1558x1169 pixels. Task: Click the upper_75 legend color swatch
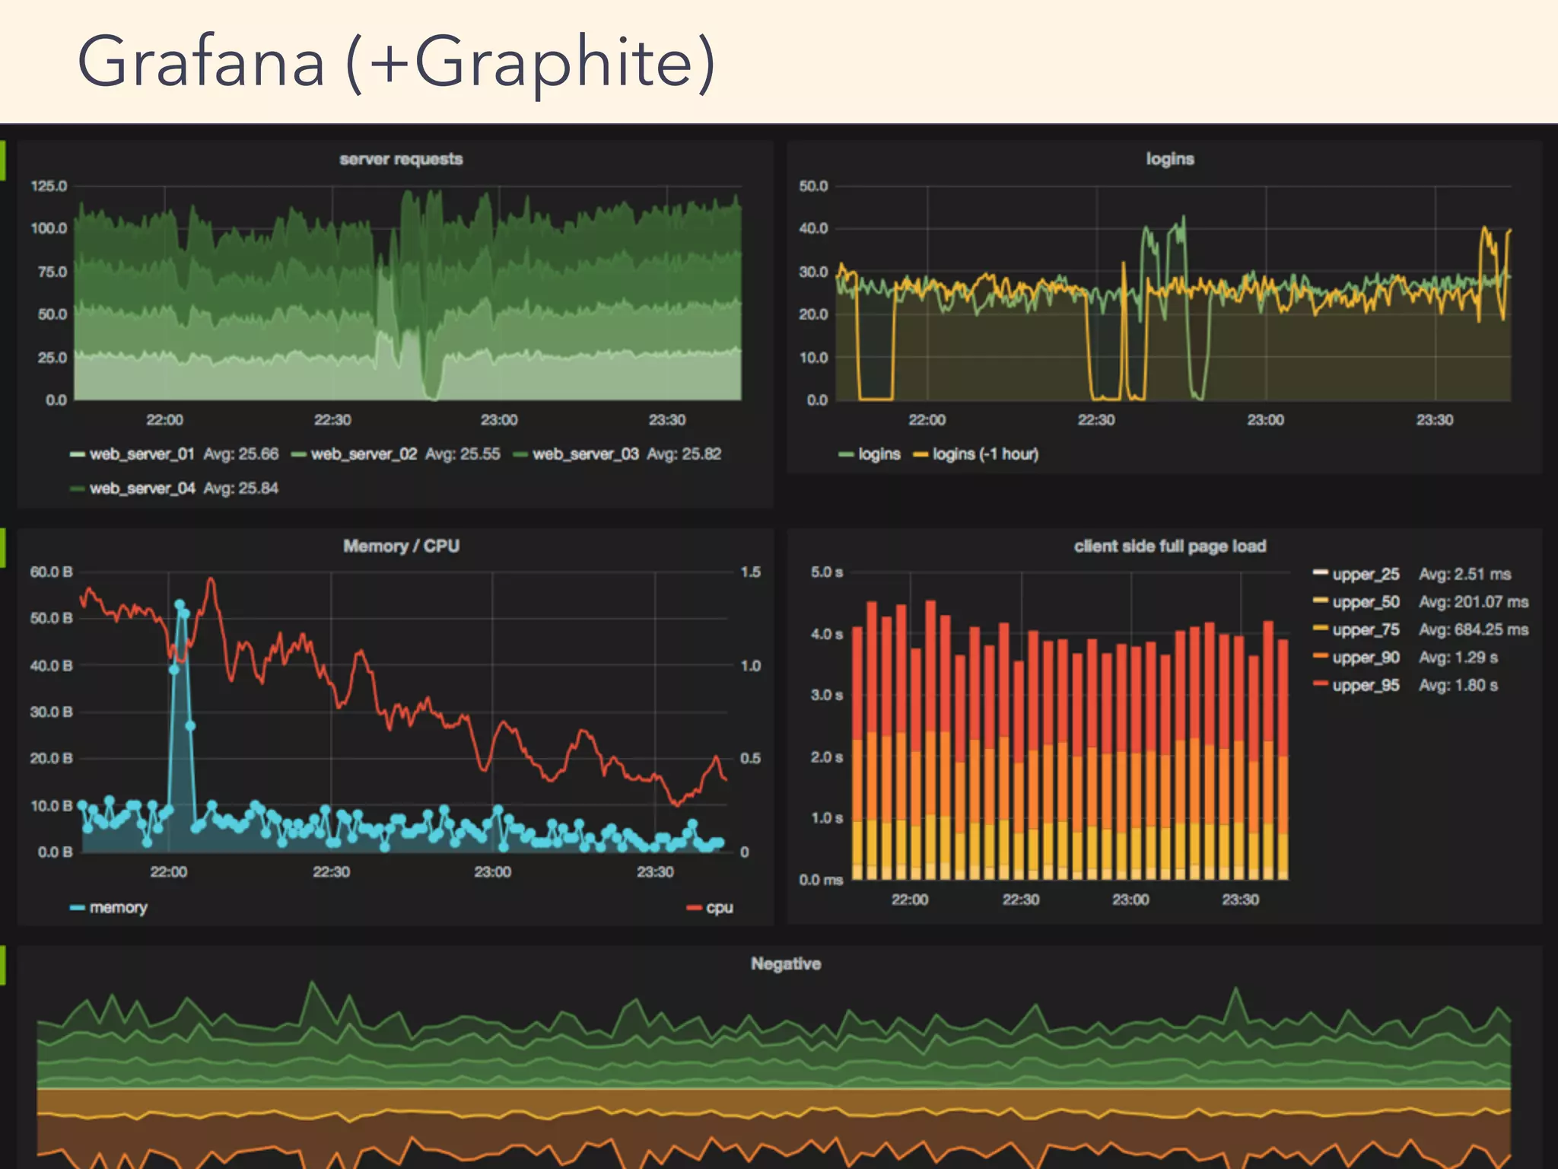pyautogui.click(x=1320, y=628)
